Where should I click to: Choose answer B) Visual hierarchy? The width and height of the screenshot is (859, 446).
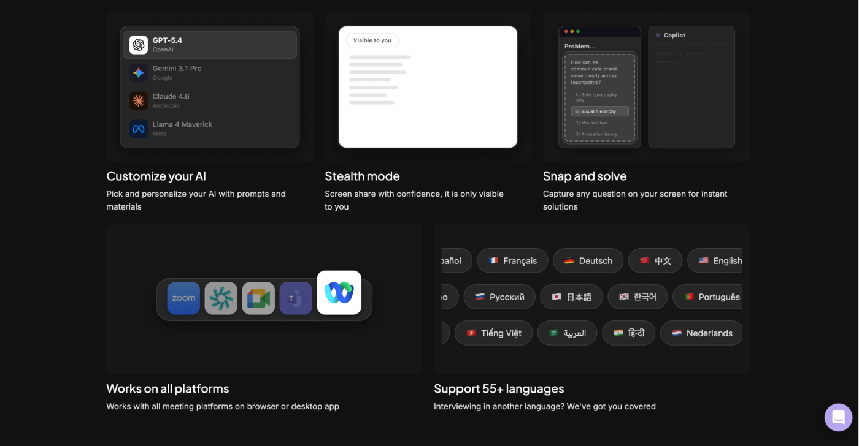[599, 112]
